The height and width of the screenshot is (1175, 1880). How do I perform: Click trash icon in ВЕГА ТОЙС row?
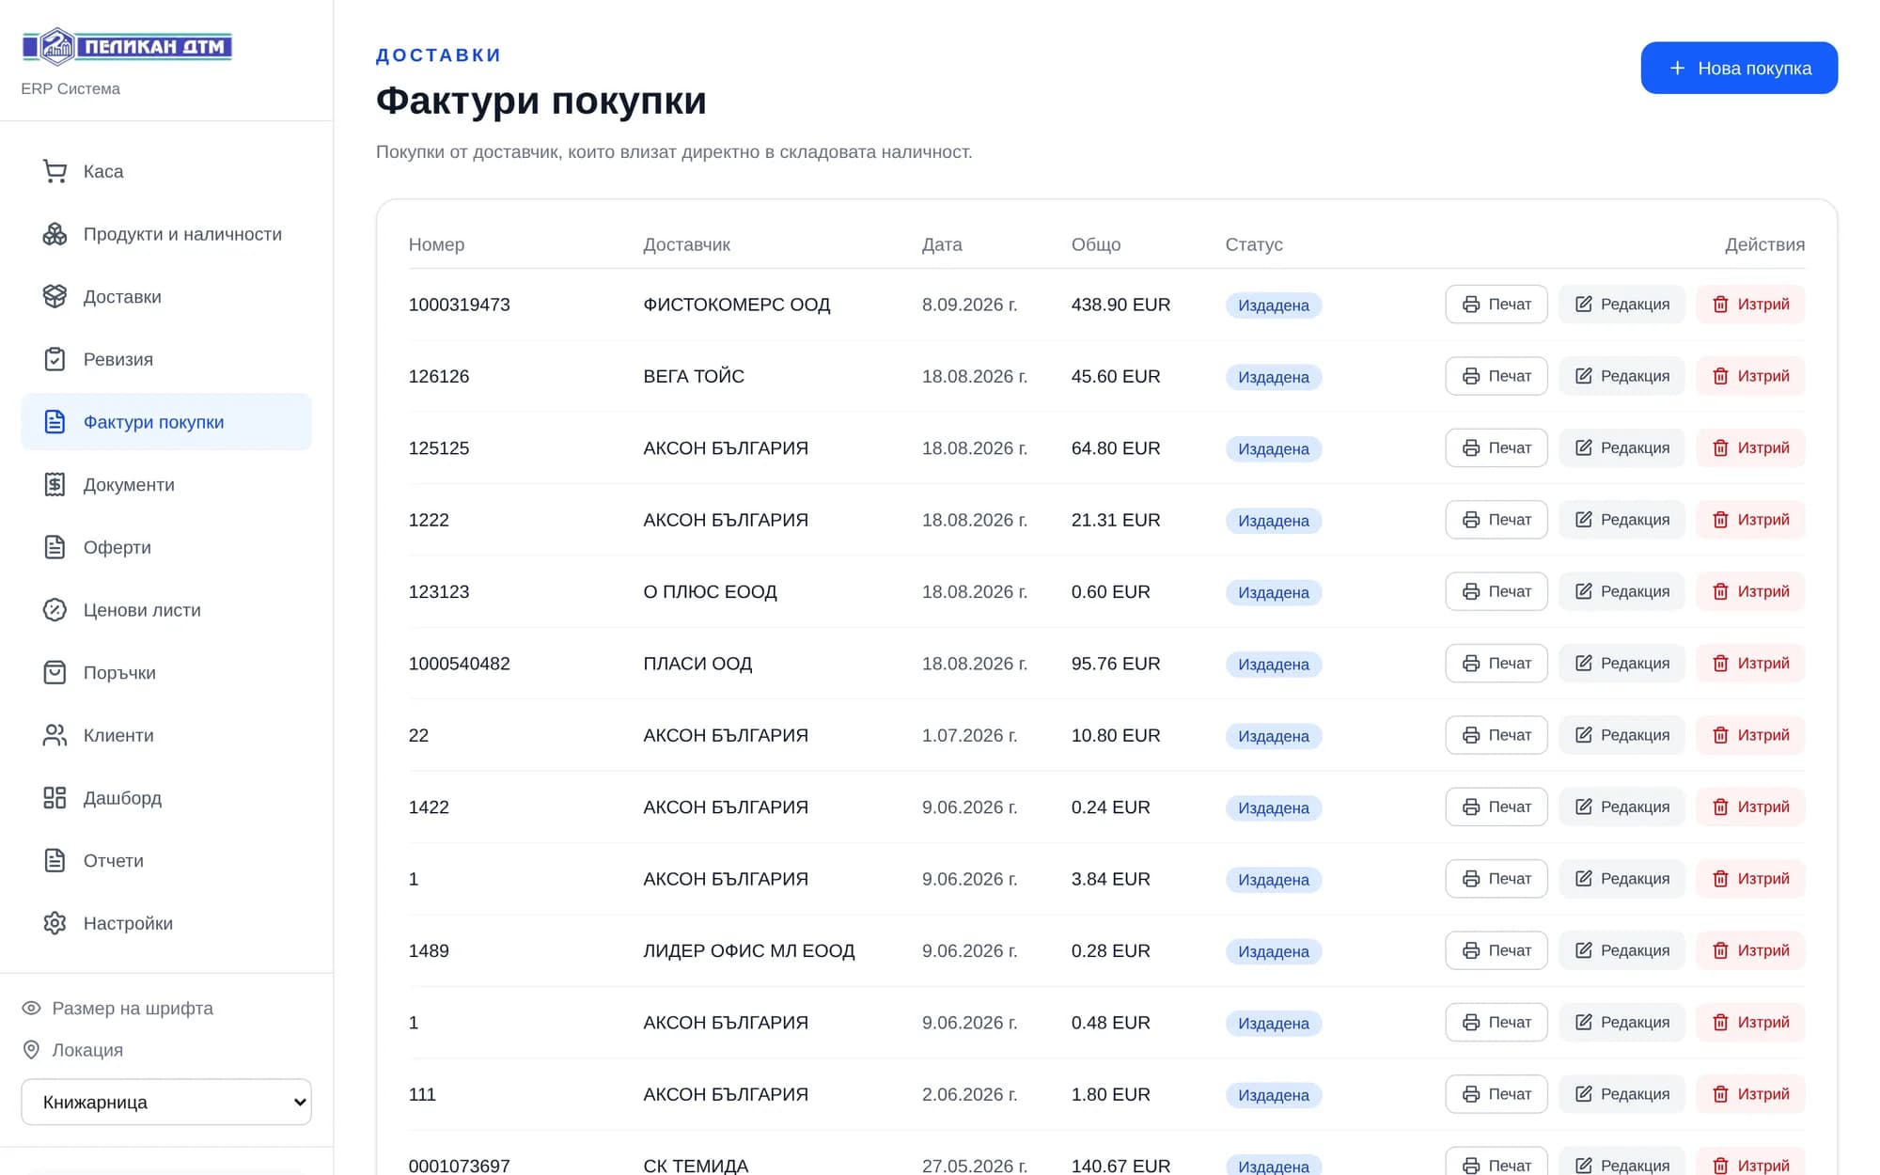1720,376
